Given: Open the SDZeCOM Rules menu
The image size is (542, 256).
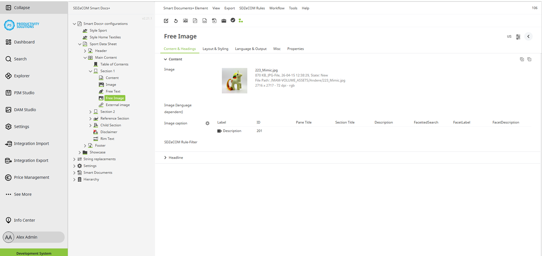Looking at the screenshot, I should tap(252, 8).
